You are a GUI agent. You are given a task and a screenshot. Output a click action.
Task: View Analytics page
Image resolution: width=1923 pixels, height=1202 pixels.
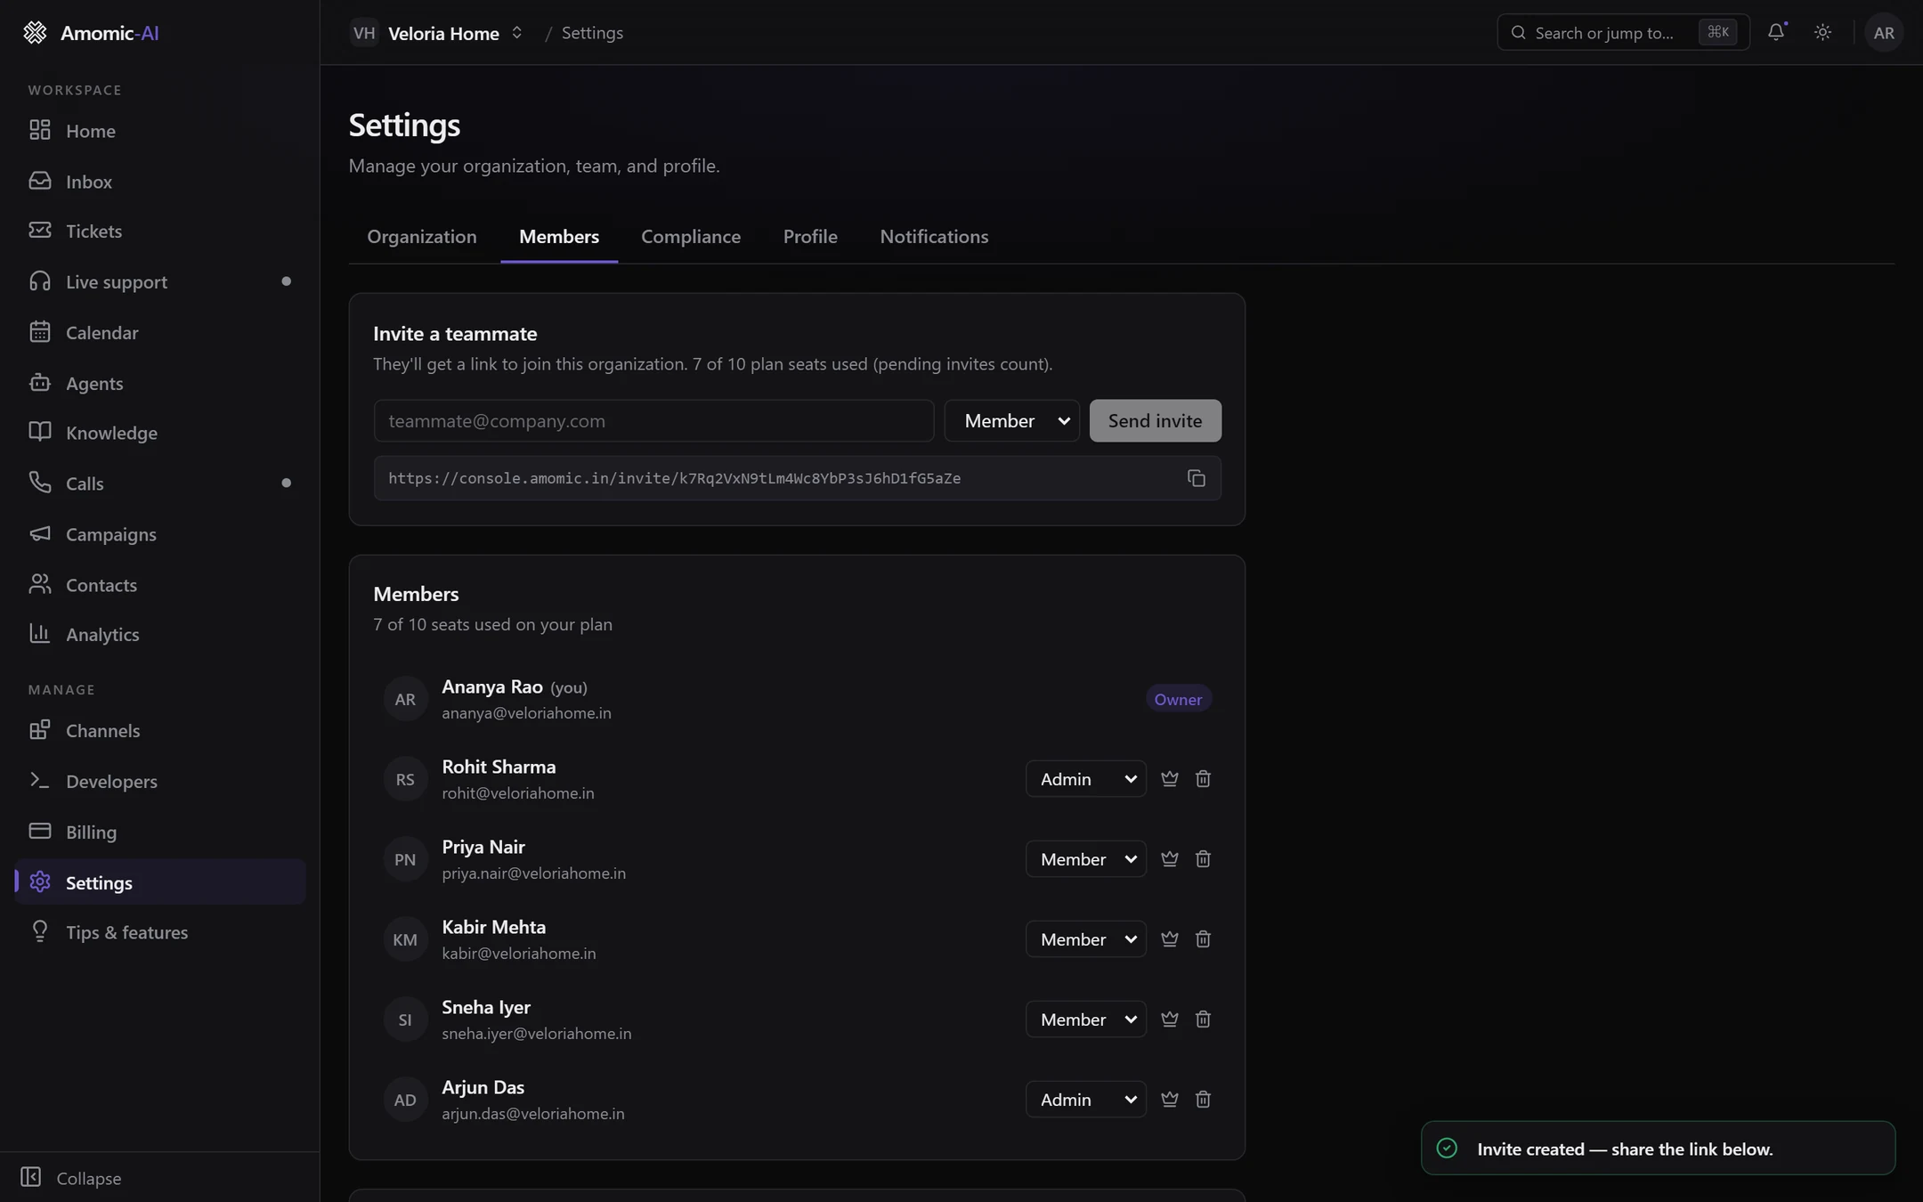click(x=160, y=635)
